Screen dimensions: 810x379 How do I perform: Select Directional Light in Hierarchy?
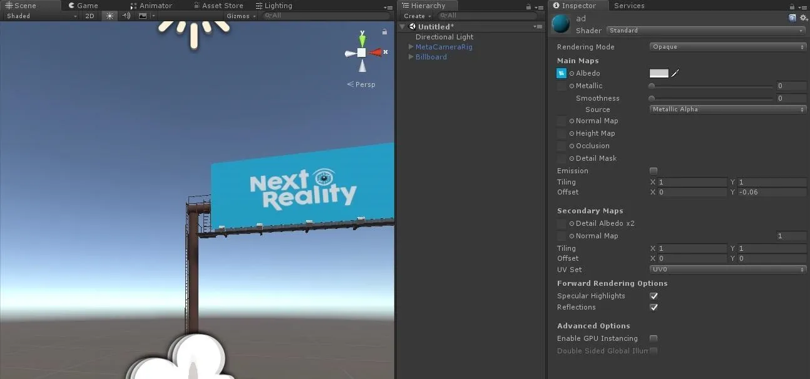(444, 37)
